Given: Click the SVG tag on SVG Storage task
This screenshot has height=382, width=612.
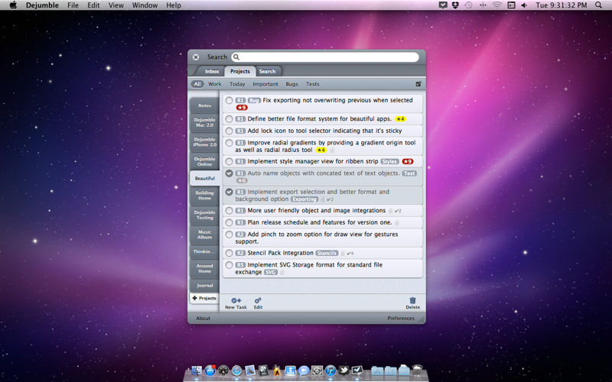Looking at the screenshot, I should [x=271, y=272].
